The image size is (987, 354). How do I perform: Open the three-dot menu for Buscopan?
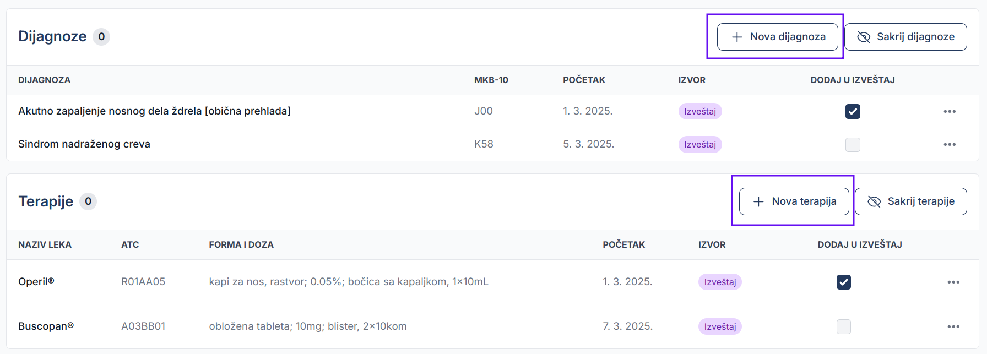click(953, 326)
